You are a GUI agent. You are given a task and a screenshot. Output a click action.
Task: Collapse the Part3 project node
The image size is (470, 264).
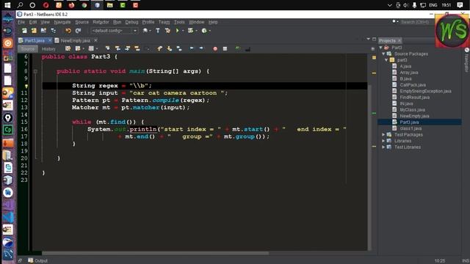click(381, 47)
